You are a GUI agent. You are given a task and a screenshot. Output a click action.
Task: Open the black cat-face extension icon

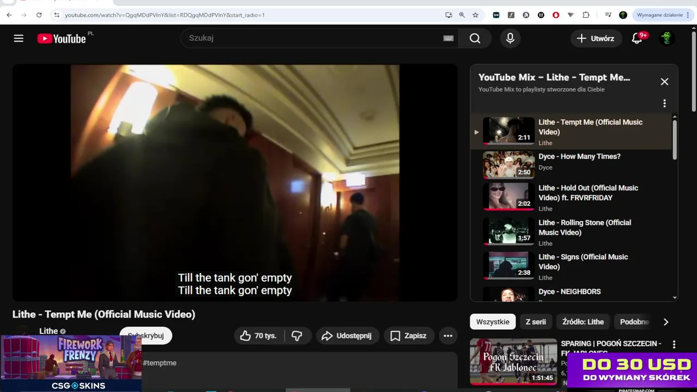tap(541, 15)
